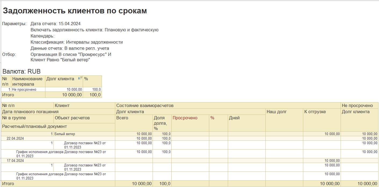
Task: Click 10 000,00 in the Не просрочено interval row
Action: click(64, 90)
